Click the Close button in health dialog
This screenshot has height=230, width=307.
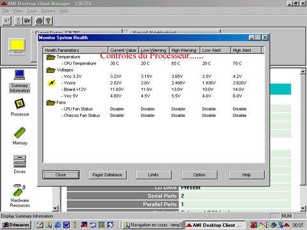pos(61,175)
